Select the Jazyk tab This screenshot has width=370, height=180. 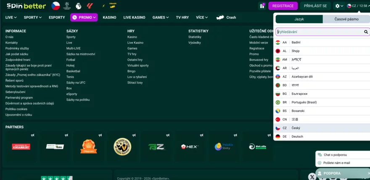click(299, 19)
